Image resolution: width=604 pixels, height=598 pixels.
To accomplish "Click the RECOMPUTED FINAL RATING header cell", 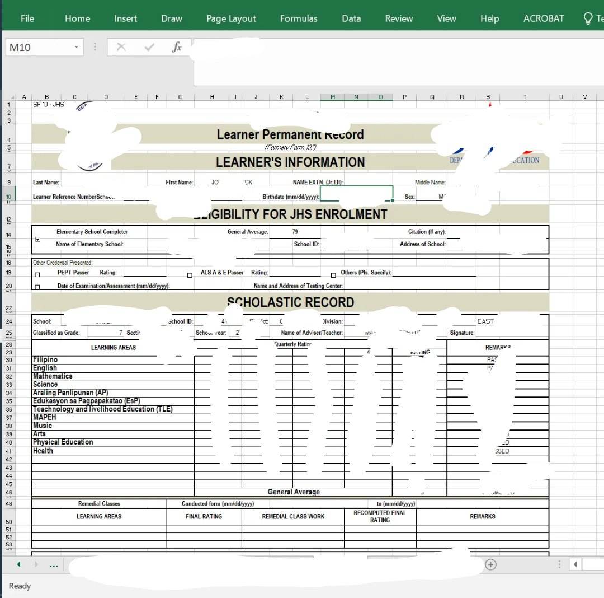I will click(x=380, y=516).
